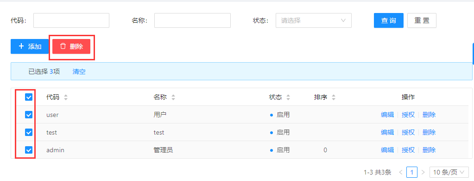Click 授权 for the user row
Image resolution: width=474 pixels, height=181 pixels.
tap(408, 115)
